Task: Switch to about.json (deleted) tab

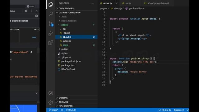Action: pos(156,3)
